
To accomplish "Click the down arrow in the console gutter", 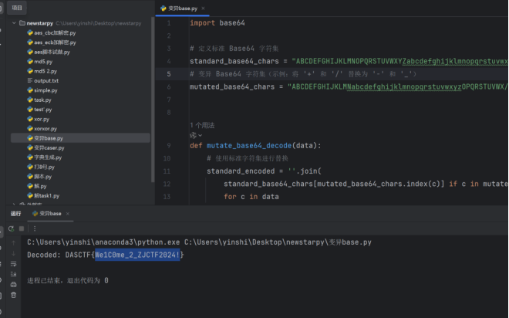I will [x=13, y=253].
